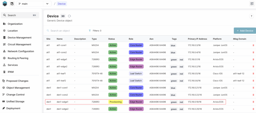Viewport: 256px width, 113px height.
Task: Click the Add Device button
Action: (x=245, y=31)
